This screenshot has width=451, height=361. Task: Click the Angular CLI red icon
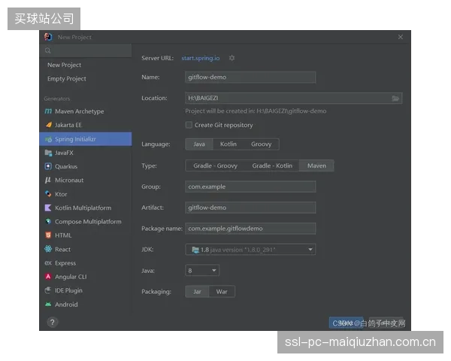pos(48,276)
